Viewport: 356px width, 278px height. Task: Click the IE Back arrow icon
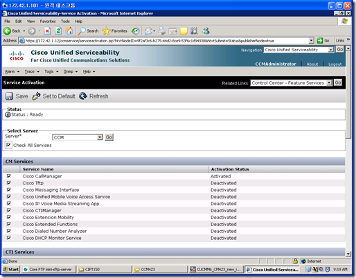click(x=7, y=31)
